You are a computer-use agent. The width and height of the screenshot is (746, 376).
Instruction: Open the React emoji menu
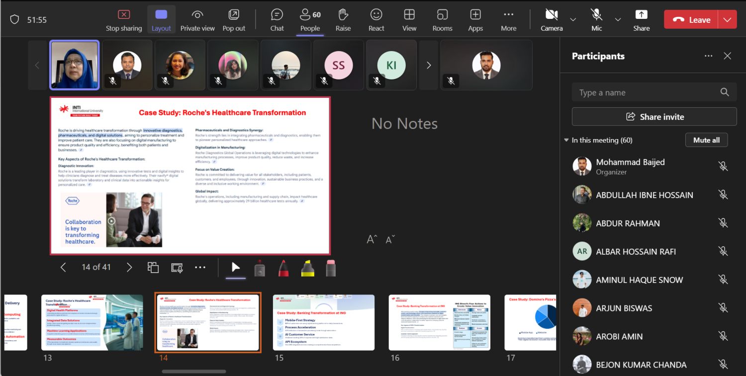click(x=376, y=20)
